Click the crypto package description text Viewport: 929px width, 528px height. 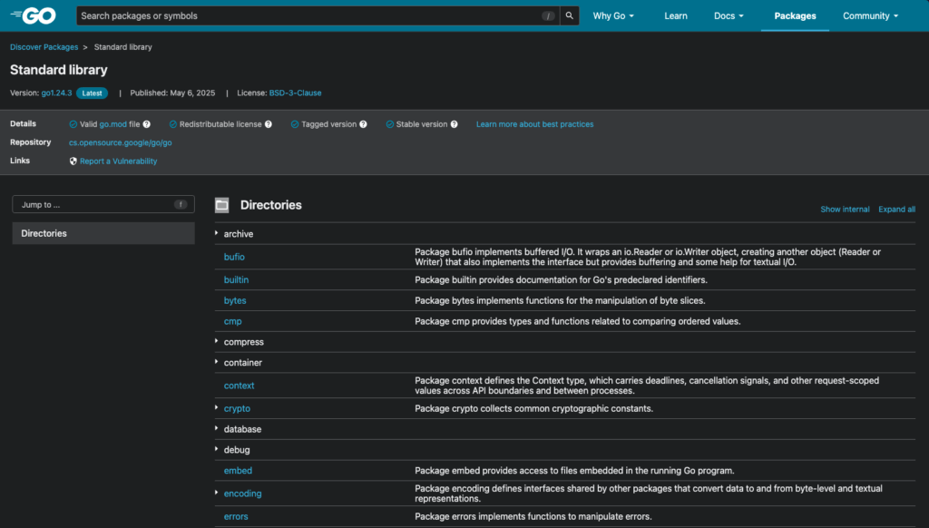[x=533, y=408]
